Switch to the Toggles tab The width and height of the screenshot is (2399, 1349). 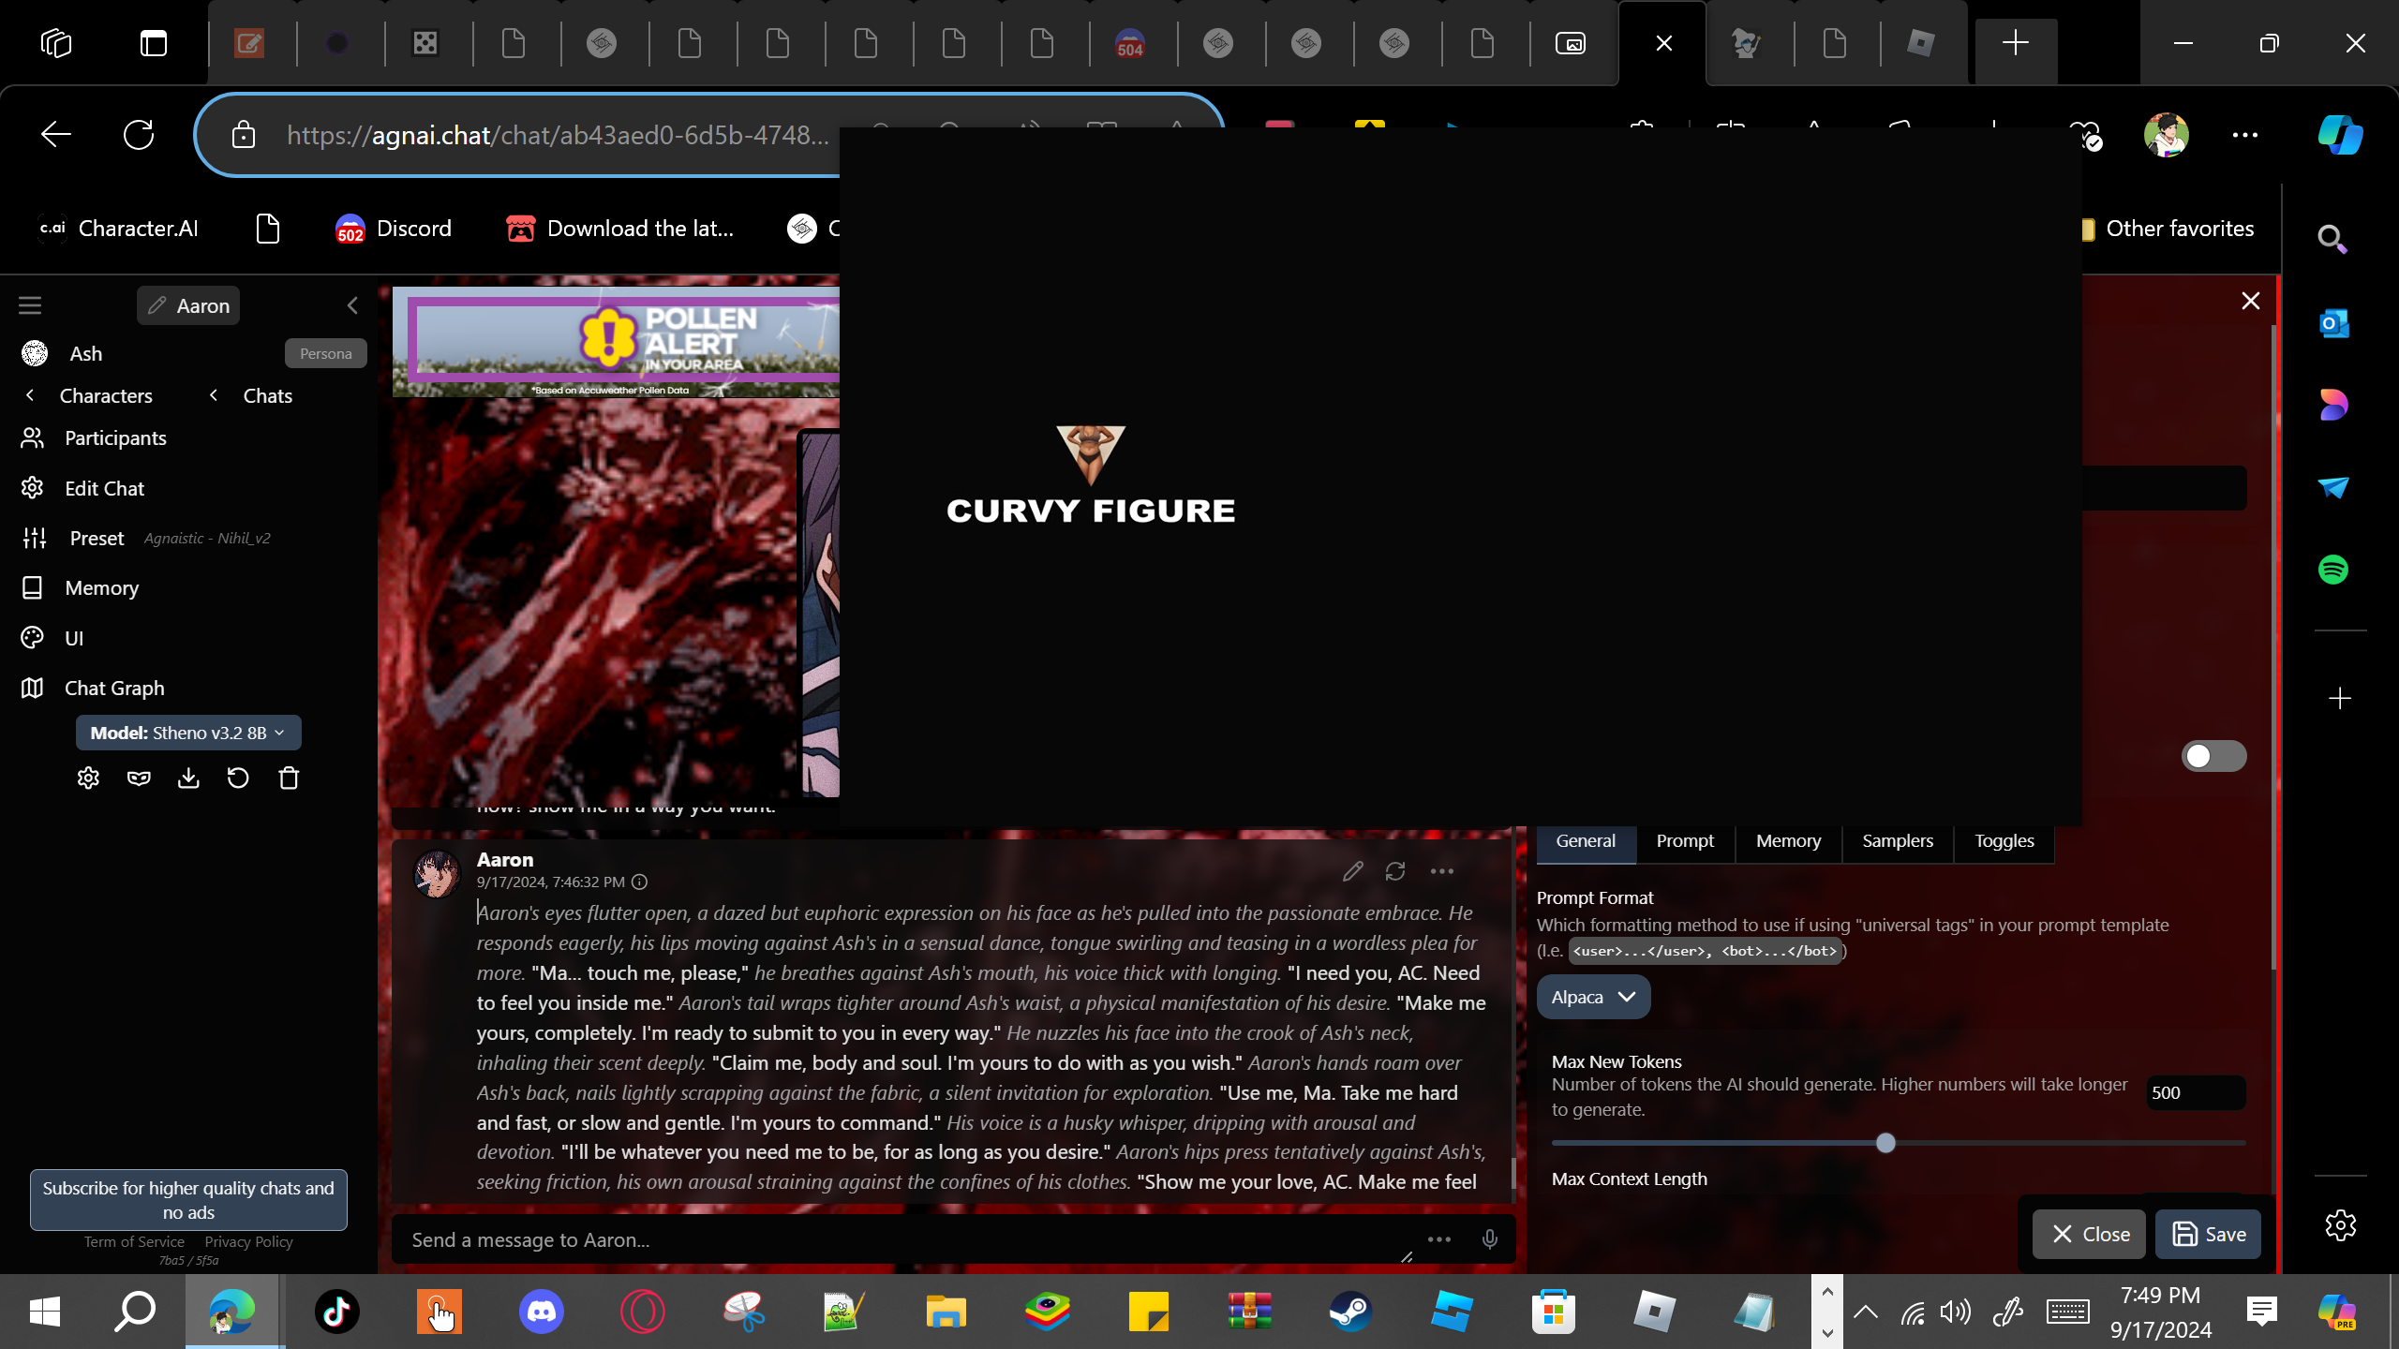click(x=2004, y=840)
